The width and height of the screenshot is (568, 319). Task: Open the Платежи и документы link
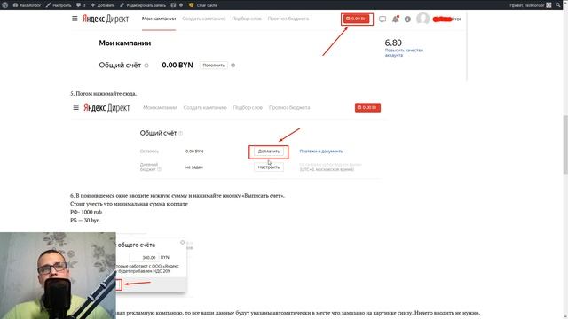(x=321, y=152)
